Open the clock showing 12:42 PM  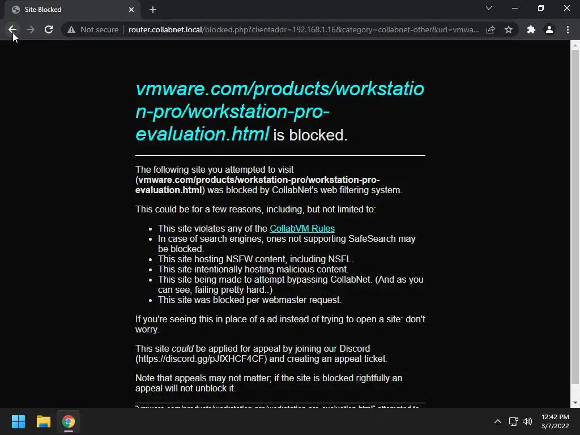(x=555, y=421)
